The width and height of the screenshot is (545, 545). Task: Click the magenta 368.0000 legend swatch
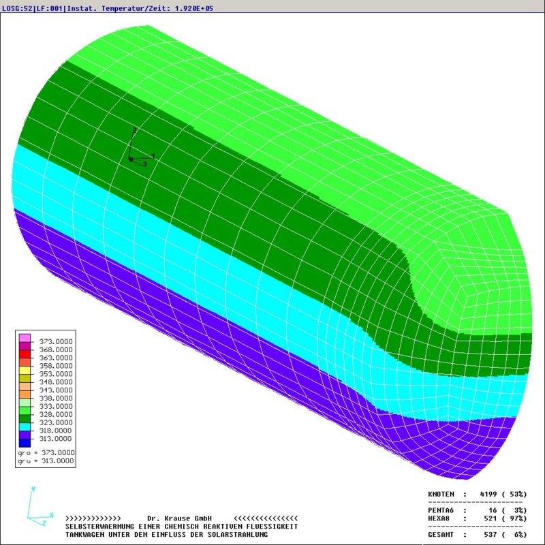coord(25,346)
